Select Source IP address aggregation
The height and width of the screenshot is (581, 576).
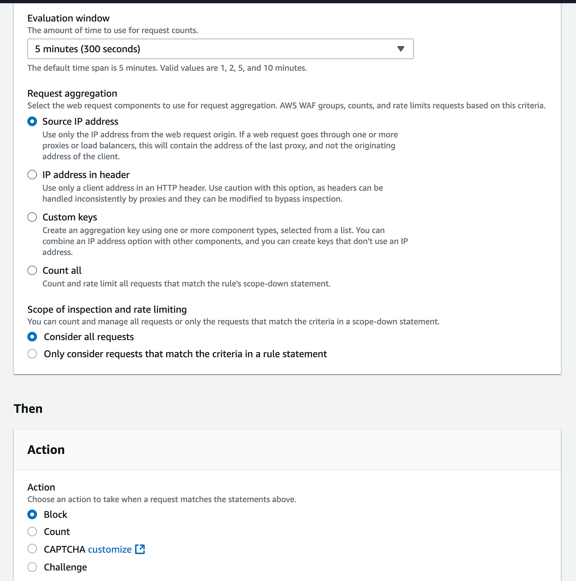pyautogui.click(x=32, y=121)
